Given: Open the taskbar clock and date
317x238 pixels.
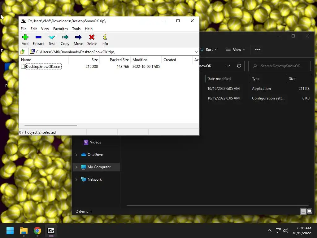Looking at the screenshot, I should (x=302, y=231).
